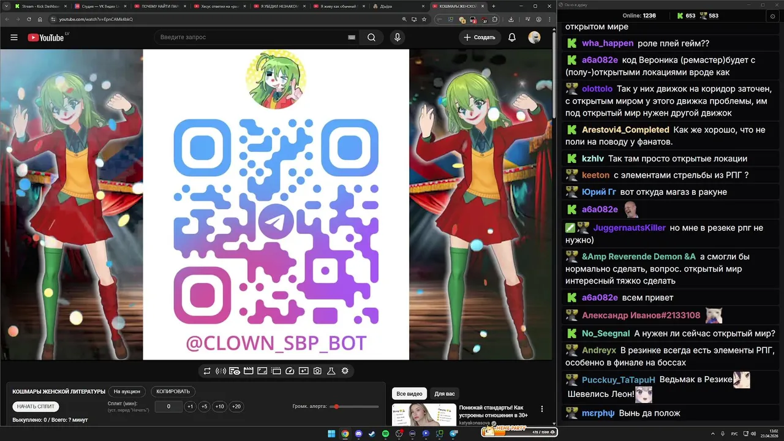Viewport: 784px width, 441px height.
Task: Select the Для вас chip
Action: [x=445, y=394]
